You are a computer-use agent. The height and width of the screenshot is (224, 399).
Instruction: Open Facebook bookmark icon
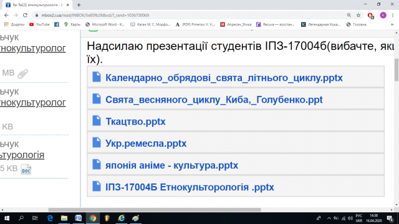pos(57,24)
